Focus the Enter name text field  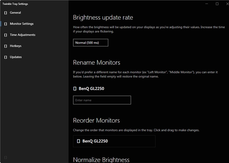click(x=102, y=100)
